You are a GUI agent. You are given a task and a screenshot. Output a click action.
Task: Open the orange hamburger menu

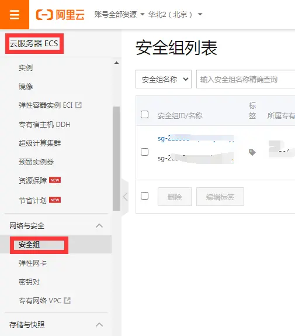[15, 15]
